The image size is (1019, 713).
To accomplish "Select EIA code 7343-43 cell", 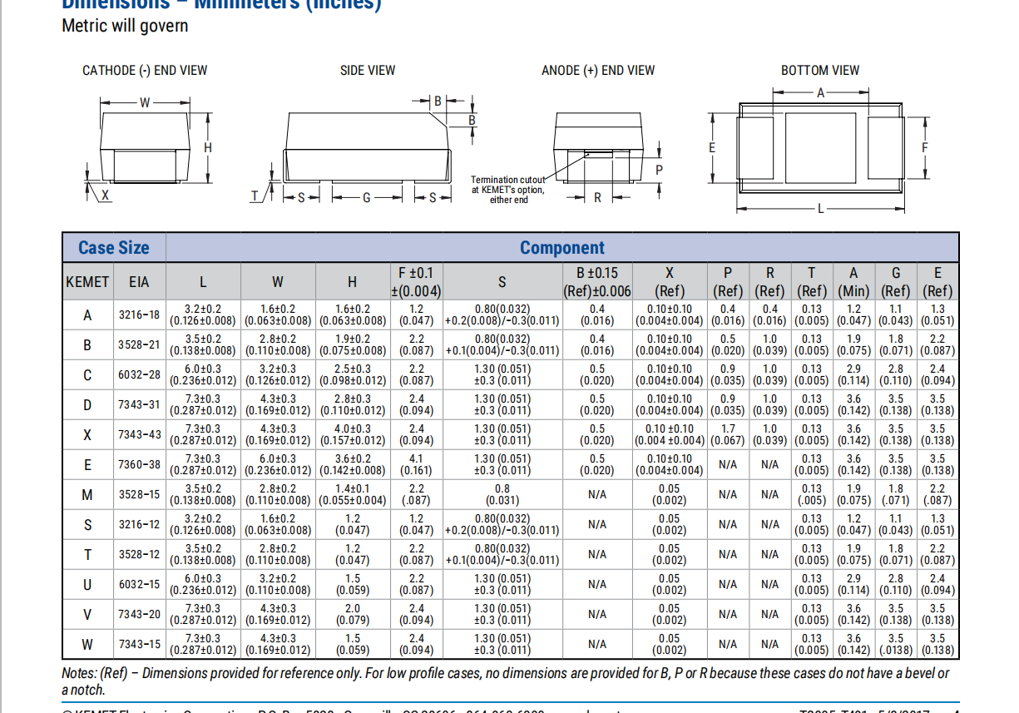I will pos(139,435).
